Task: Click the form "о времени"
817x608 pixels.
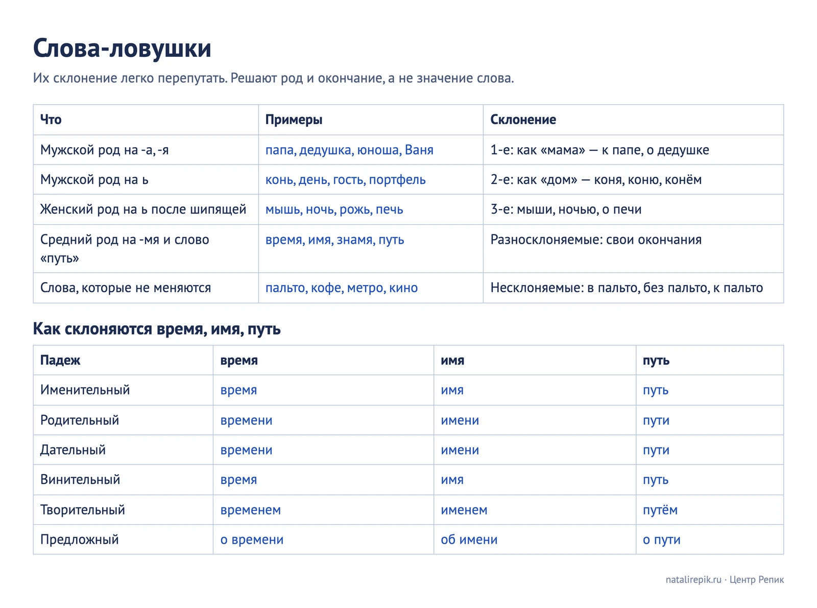Action: coord(252,540)
